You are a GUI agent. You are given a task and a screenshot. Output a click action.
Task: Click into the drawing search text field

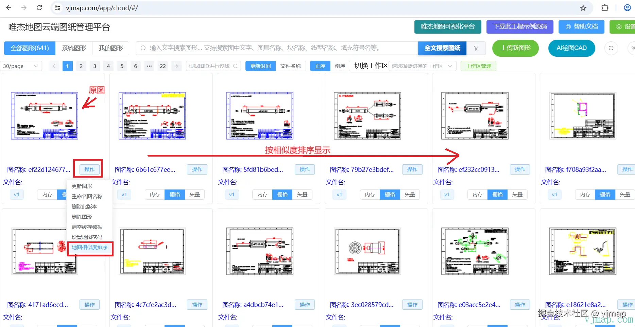pyautogui.click(x=277, y=48)
